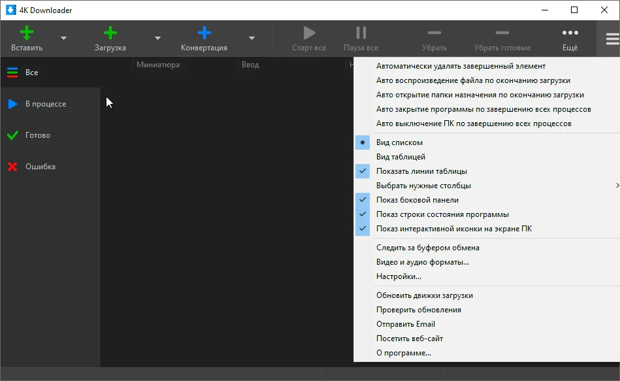Open Настройки... from the menu
Viewport: 620px width, 381px height.
coord(487,276)
